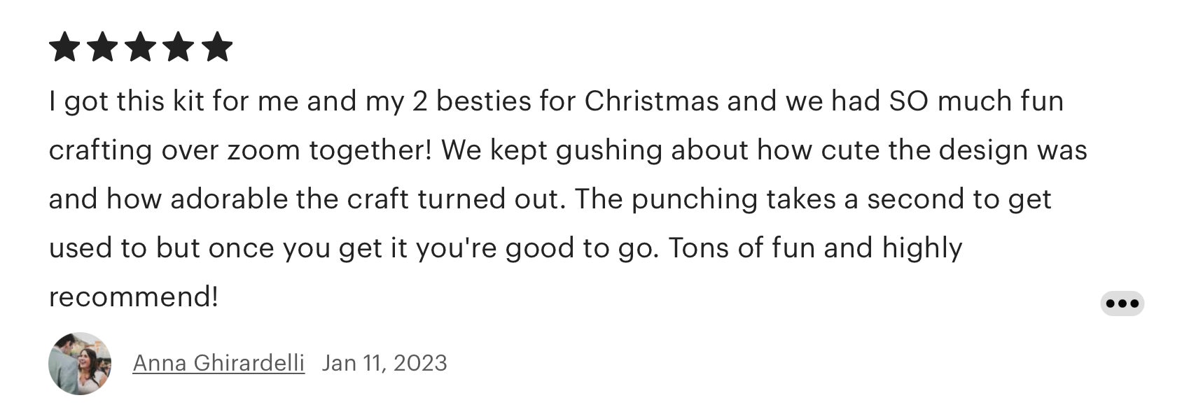Click the word "punching" in the review
The width and height of the screenshot is (1182, 414).
[695, 201]
